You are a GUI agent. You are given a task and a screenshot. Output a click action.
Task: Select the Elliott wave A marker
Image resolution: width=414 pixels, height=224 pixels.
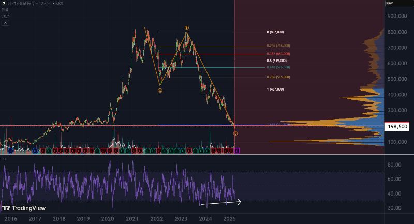(160, 90)
